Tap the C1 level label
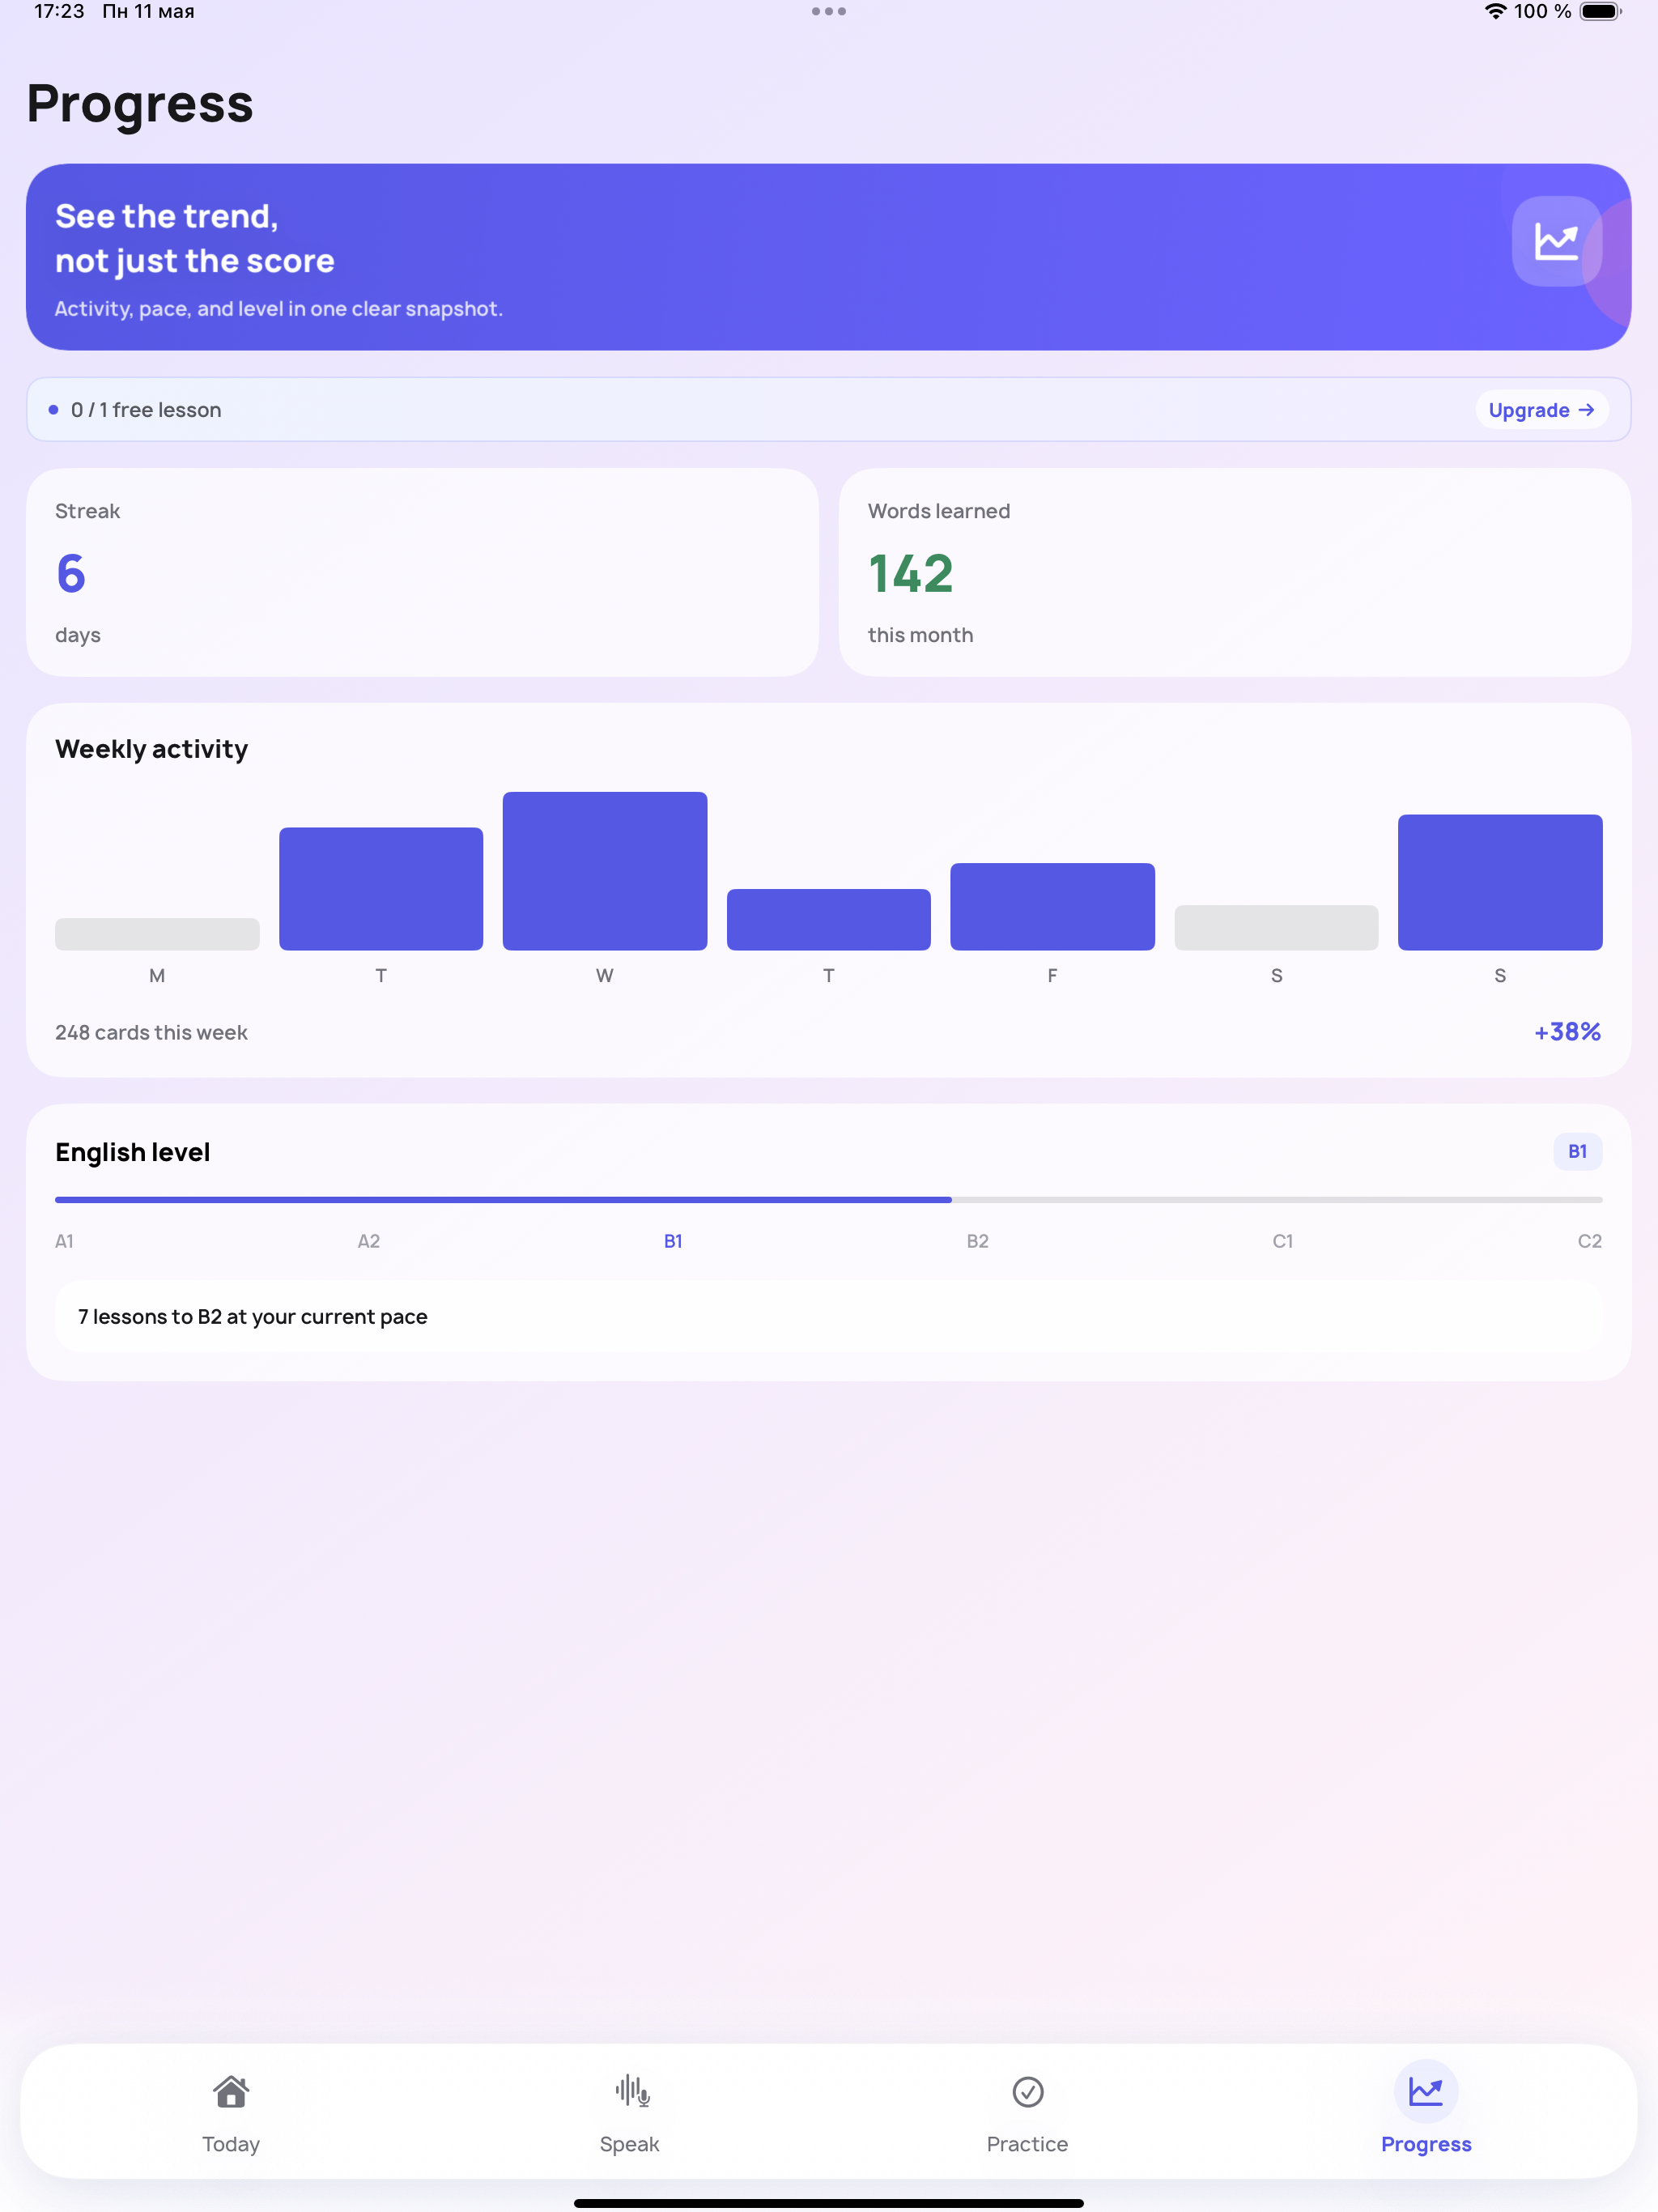1658x2212 pixels. 1282,1241
